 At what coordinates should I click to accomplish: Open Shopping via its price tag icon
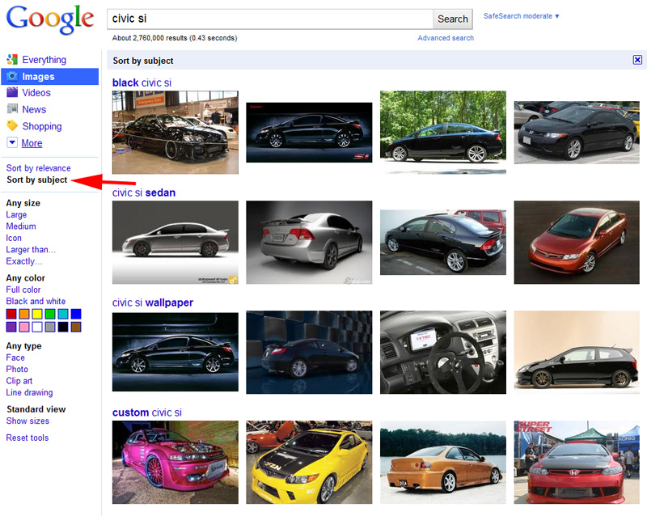tap(12, 125)
